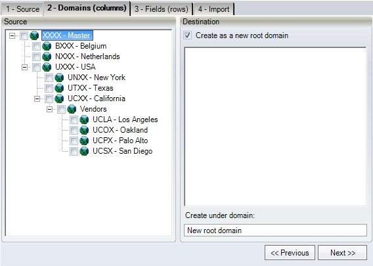Tick the checkbox for UTXX - Texas
Screen dimensions: 373x266
49,88
